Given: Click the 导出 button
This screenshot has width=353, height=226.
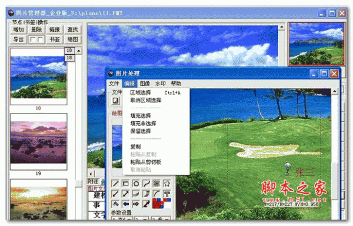Looking at the screenshot, I should tap(18, 39).
